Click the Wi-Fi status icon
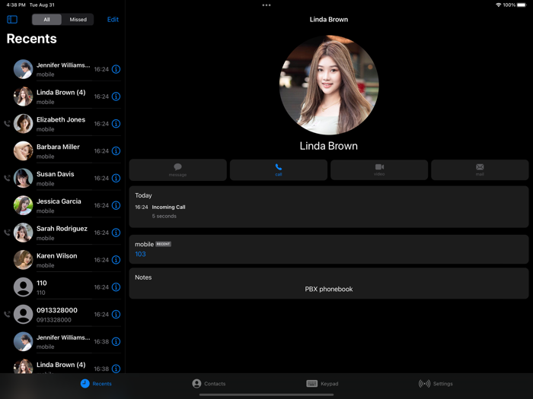This screenshot has height=399, width=533. click(x=498, y=5)
